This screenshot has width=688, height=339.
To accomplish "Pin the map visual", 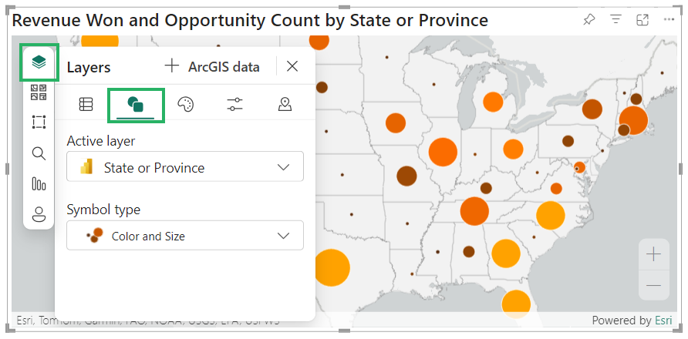I will point(589,20).
